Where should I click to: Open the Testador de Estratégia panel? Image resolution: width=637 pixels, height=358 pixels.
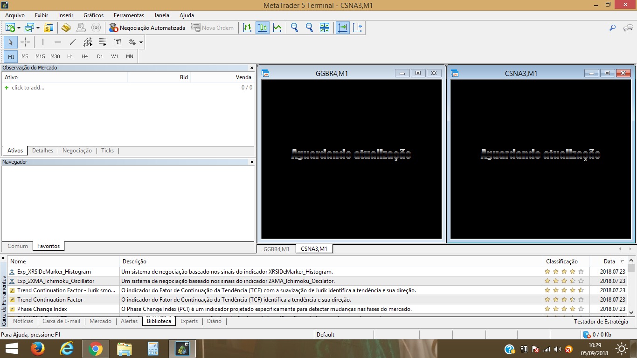click(x=602, y=321)
